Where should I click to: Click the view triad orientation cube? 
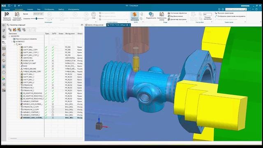coord(99,126)
